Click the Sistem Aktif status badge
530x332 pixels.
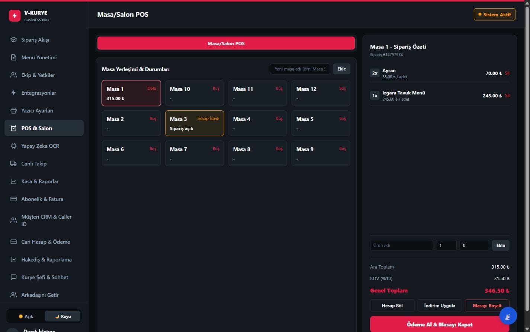(494, 15)
